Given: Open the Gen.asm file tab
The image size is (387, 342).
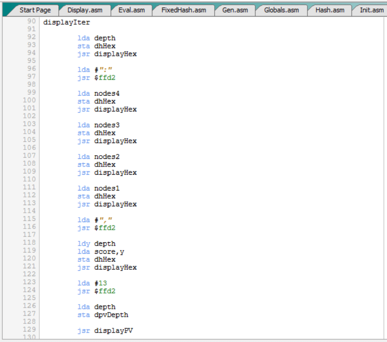Looking at the screenshot, I should (x=235, y=10).
